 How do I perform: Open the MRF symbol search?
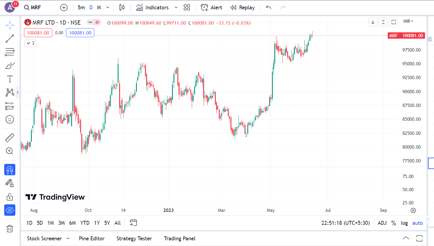pos(32,7)
